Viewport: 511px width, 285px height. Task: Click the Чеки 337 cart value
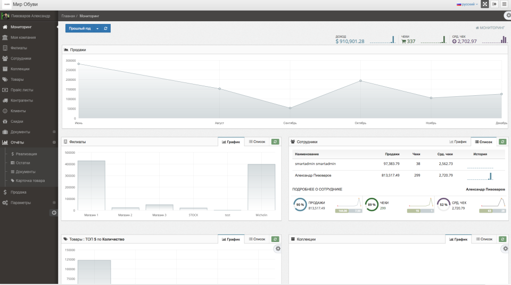click(408, 41)
